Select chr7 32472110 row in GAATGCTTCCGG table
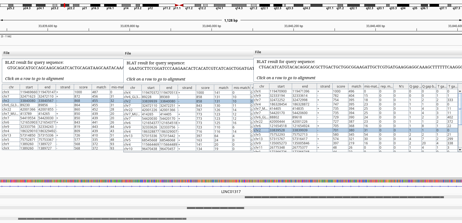The height and width of the screenshot is (223, 462). [x=189, y=105]
